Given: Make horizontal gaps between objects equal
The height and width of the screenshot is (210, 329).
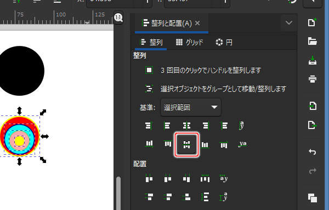Looking at the screenshot, I should pyautogui.click(x=205, y=178).
